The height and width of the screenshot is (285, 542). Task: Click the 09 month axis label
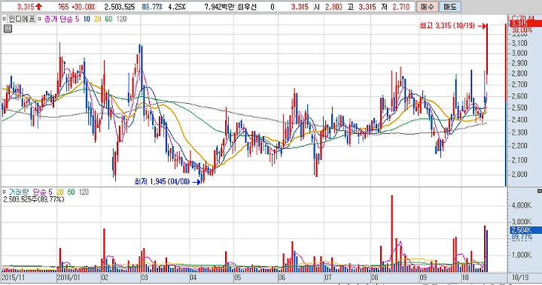(x=423, y=277)
